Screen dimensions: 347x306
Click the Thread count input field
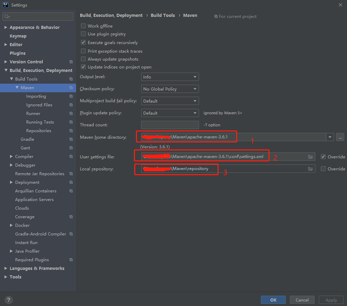point(170,125)
